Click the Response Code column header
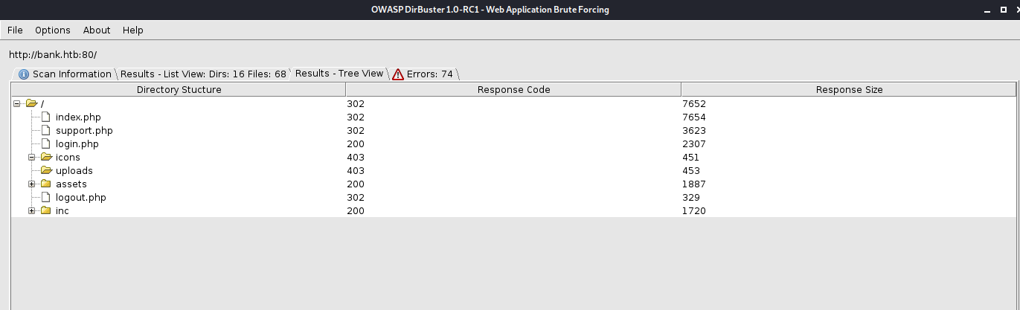This screenshot has height=310, width=1020. click(x=513, y=90)
